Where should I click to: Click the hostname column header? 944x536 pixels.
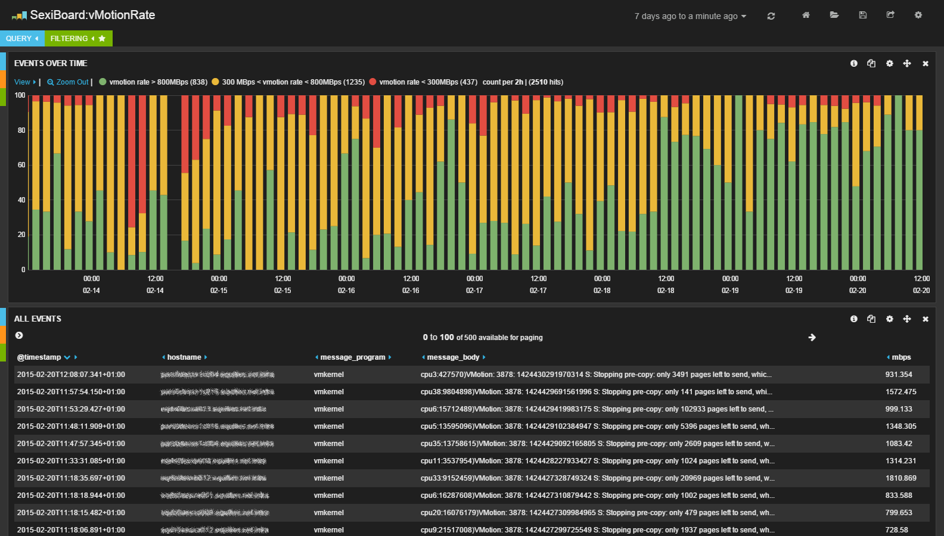coord(184,357)
